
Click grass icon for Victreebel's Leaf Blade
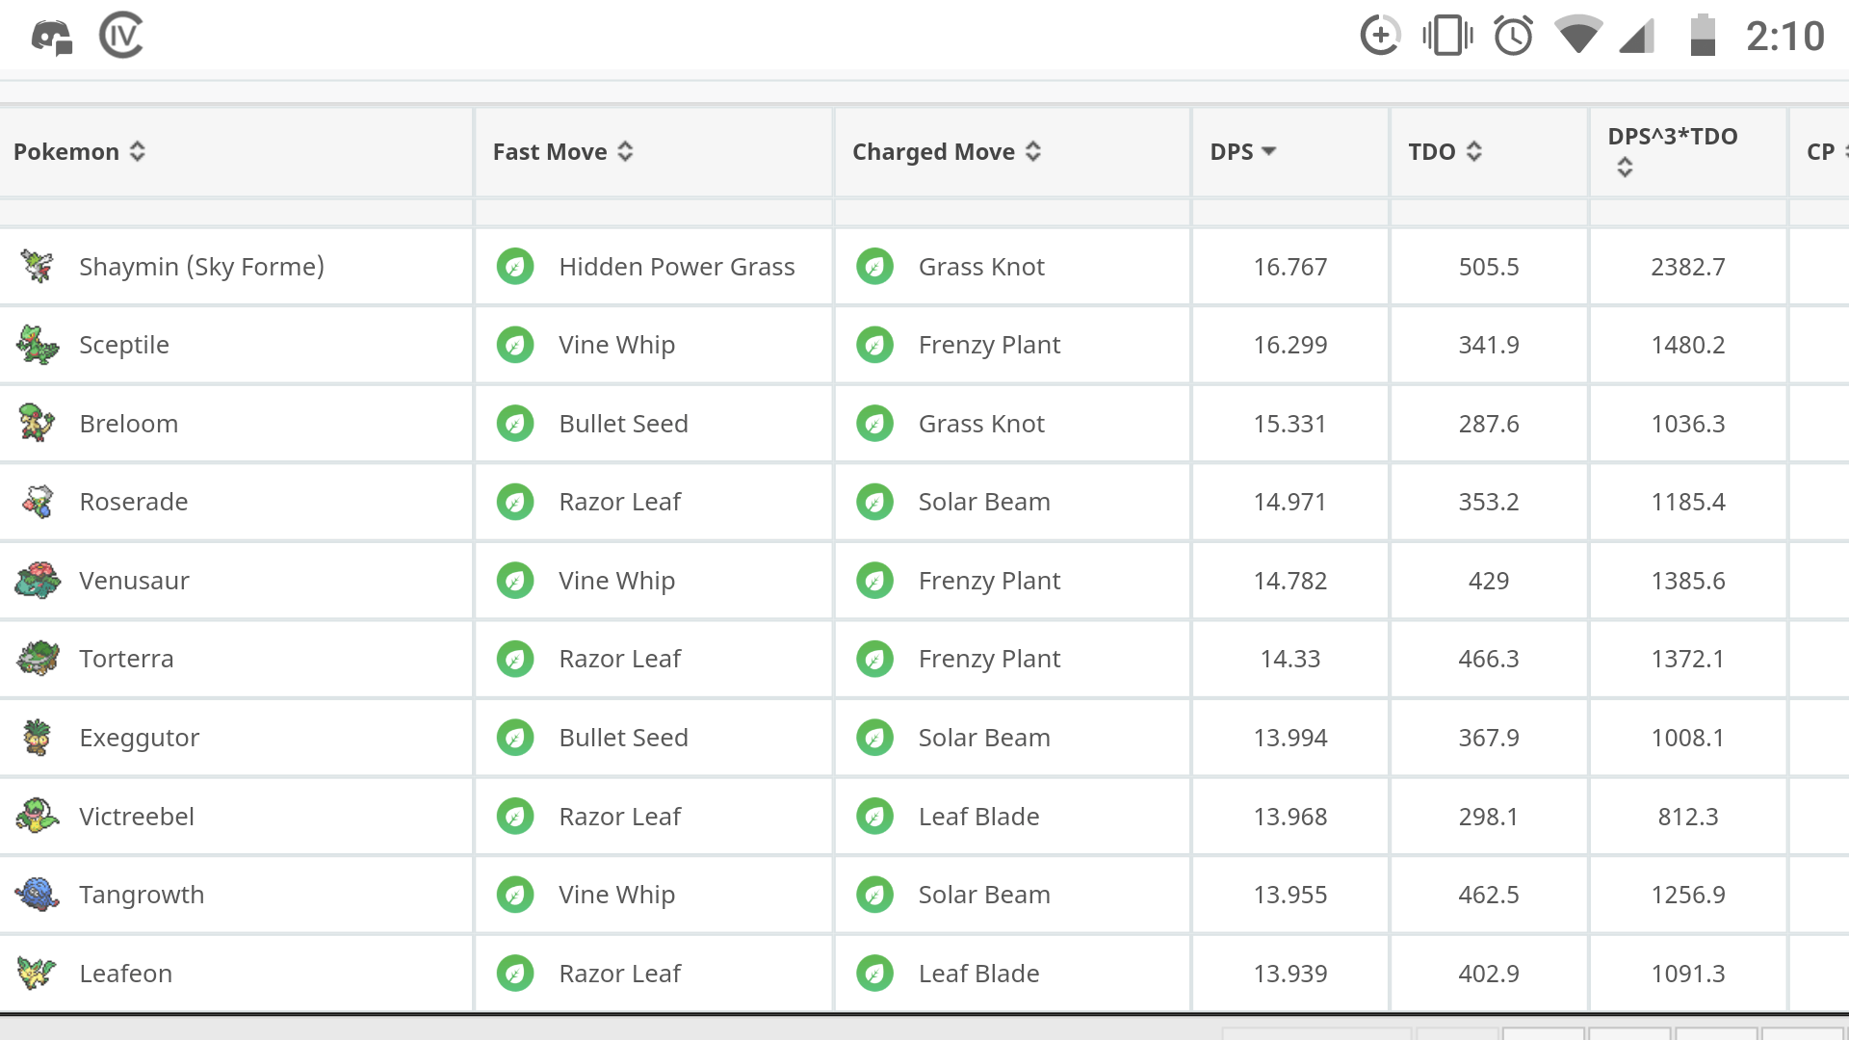tap(874, 817)
